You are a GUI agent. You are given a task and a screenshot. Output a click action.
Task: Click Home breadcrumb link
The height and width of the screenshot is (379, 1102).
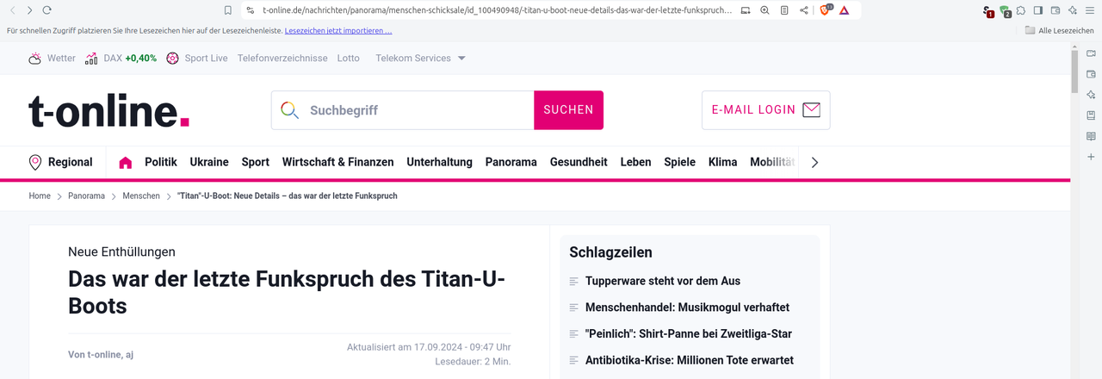pyautogui.click(x=40, y=196)
